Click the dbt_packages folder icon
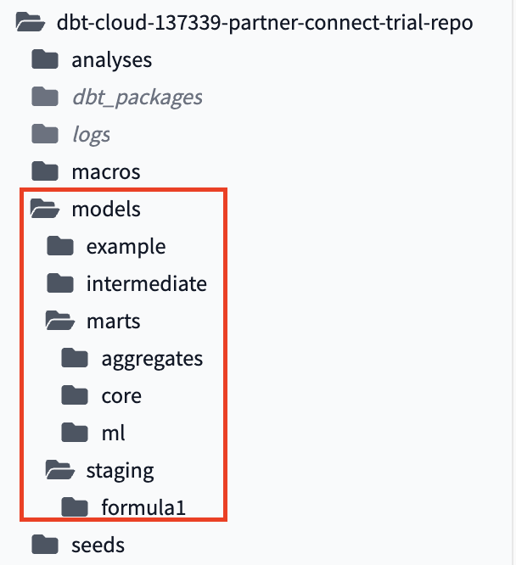The height and width of the screenshot is (565, 516). [44, 97]
